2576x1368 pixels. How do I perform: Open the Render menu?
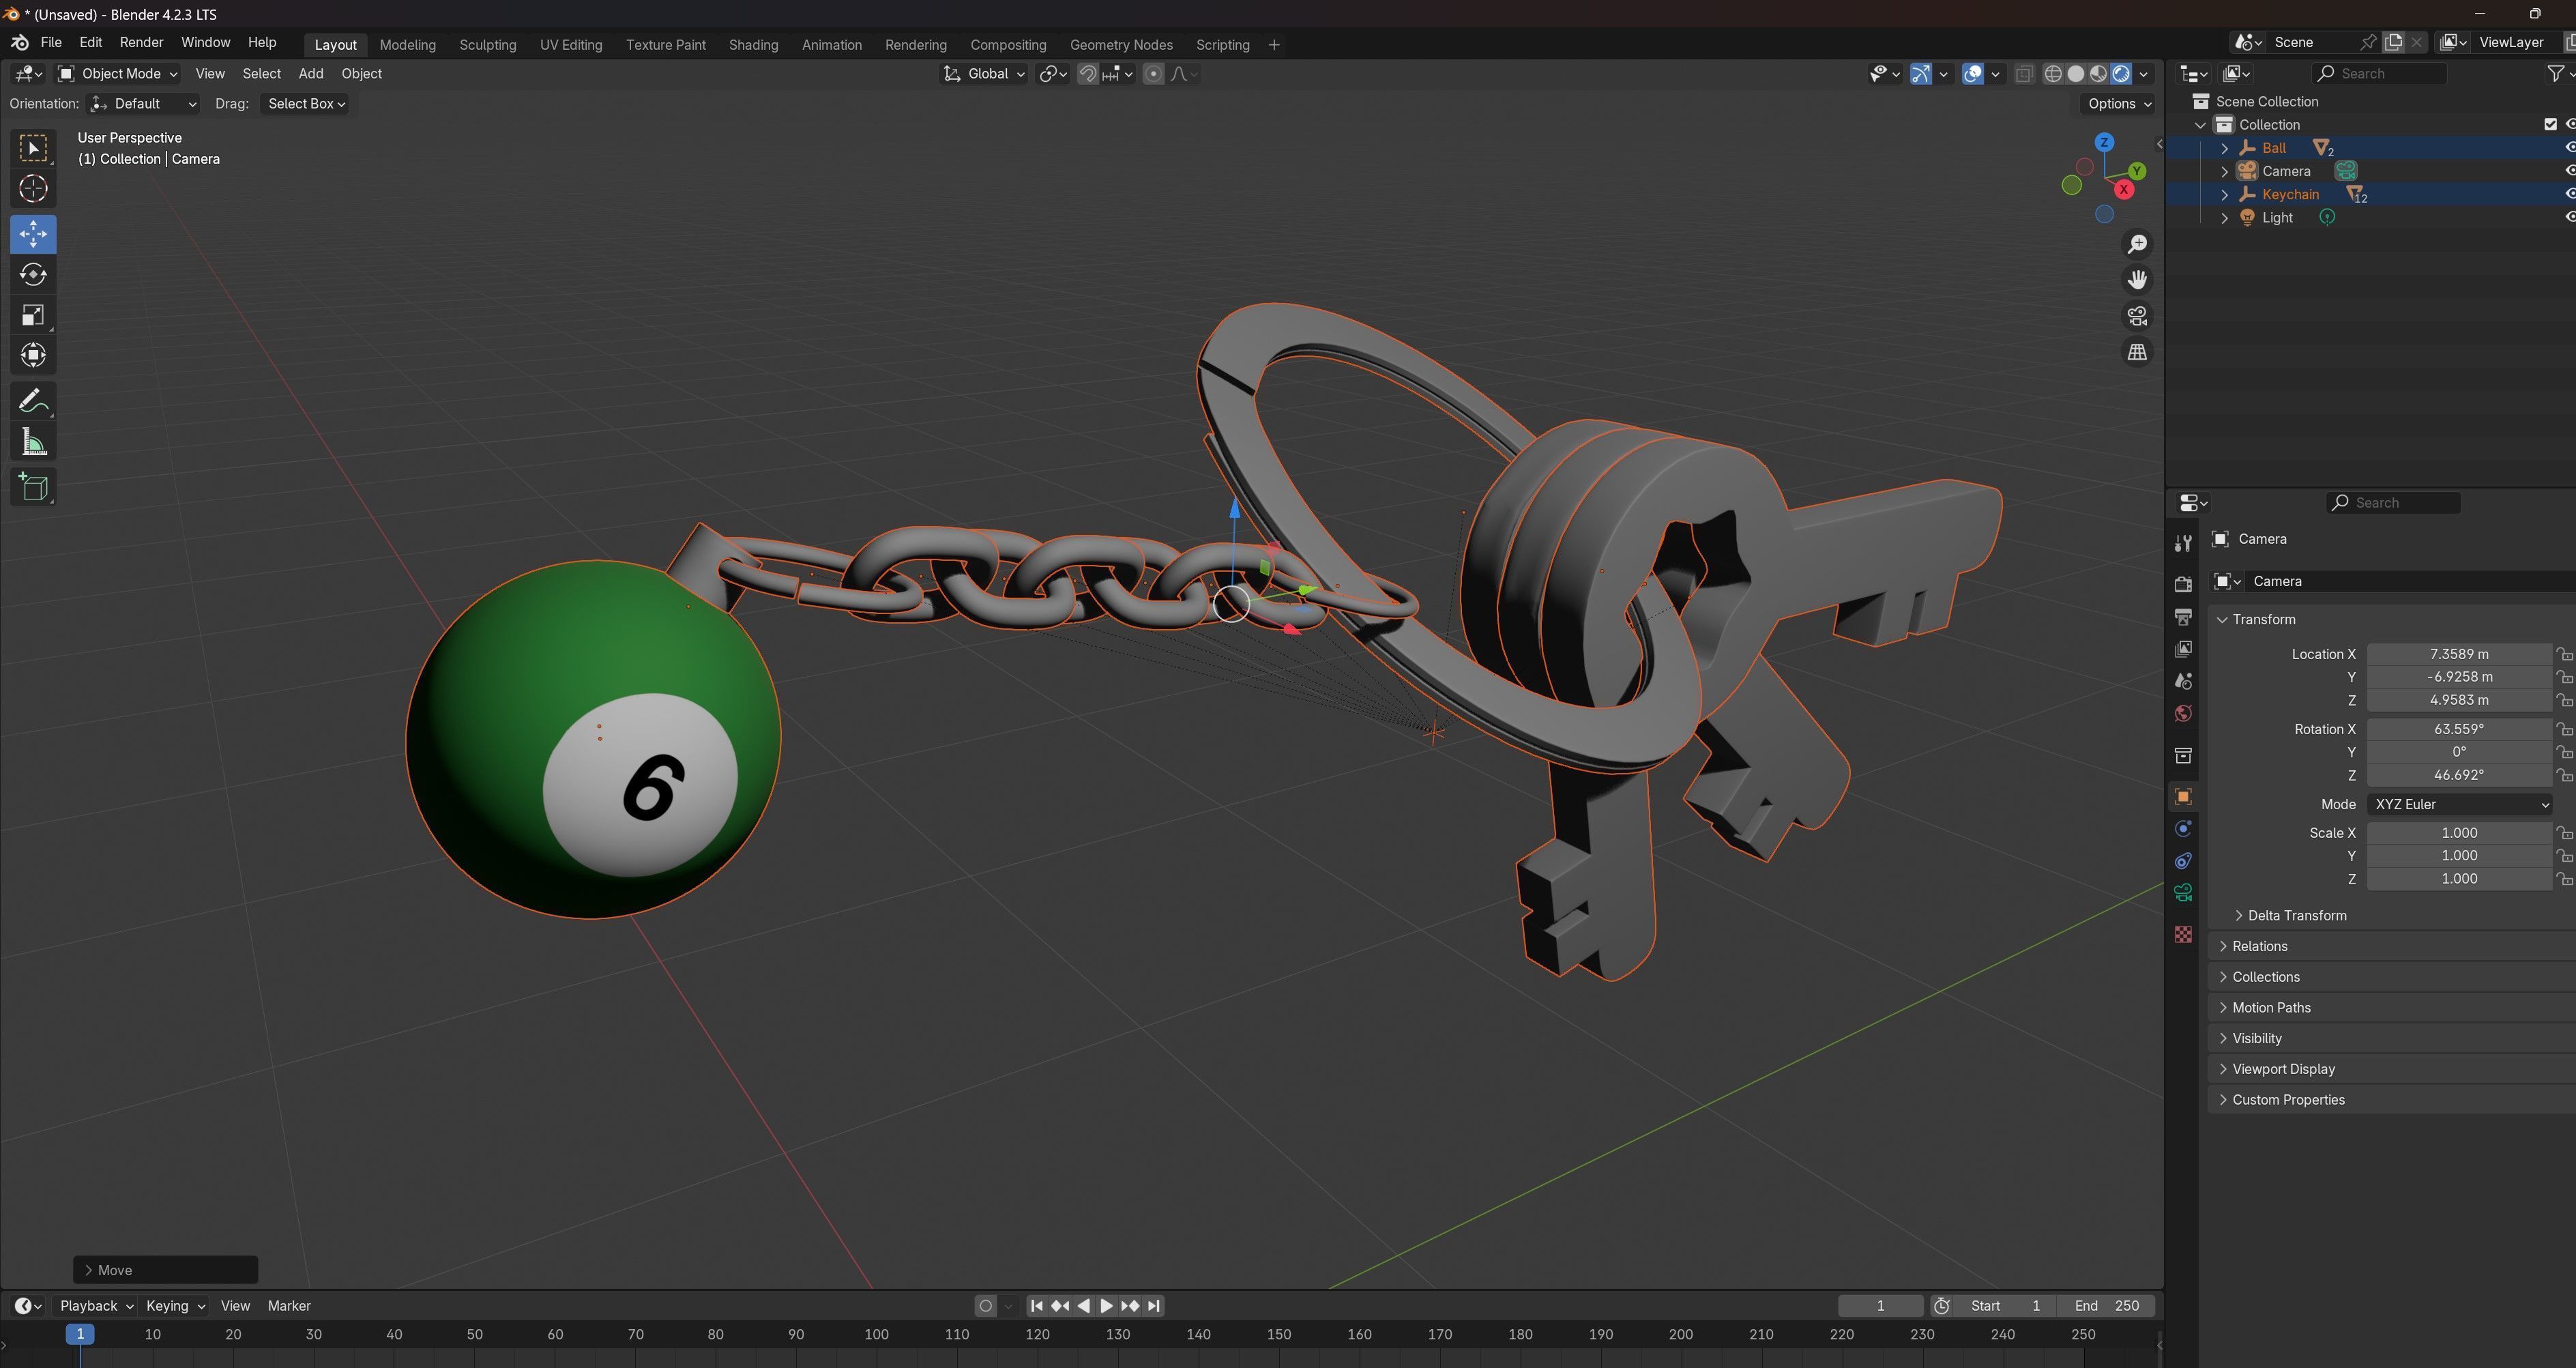(x=141, y=43)
